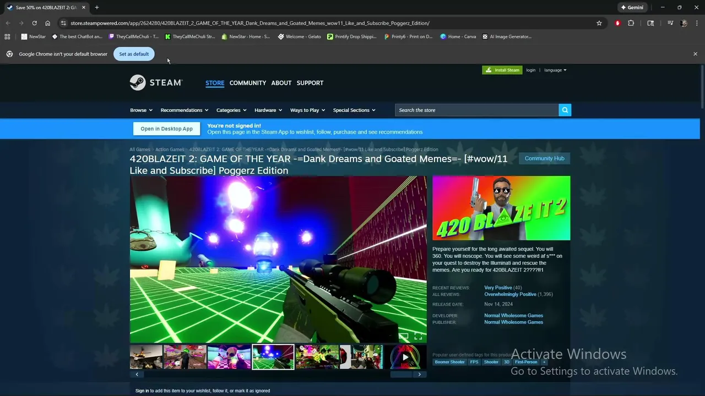Click the page vertical scrollbar

tap(702, 88)
